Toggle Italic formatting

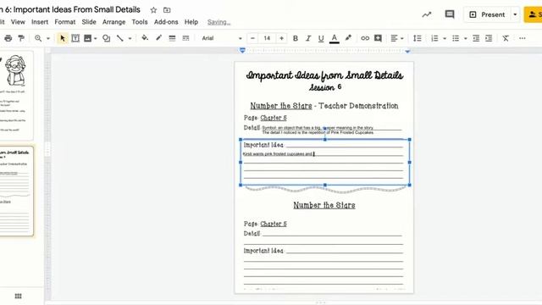[x=308, y=38]
